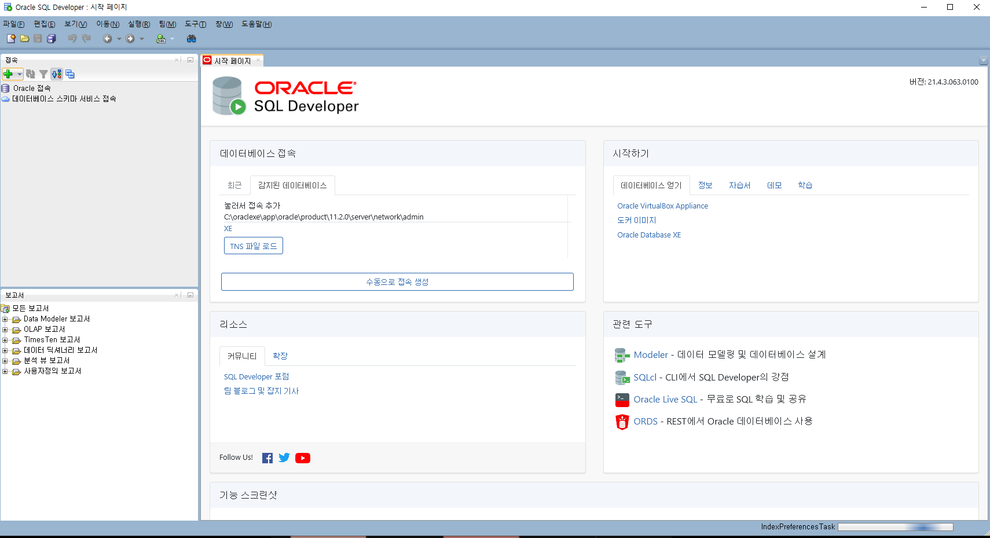Expand the TimesTen 보고서 node

tap(5, 340)
